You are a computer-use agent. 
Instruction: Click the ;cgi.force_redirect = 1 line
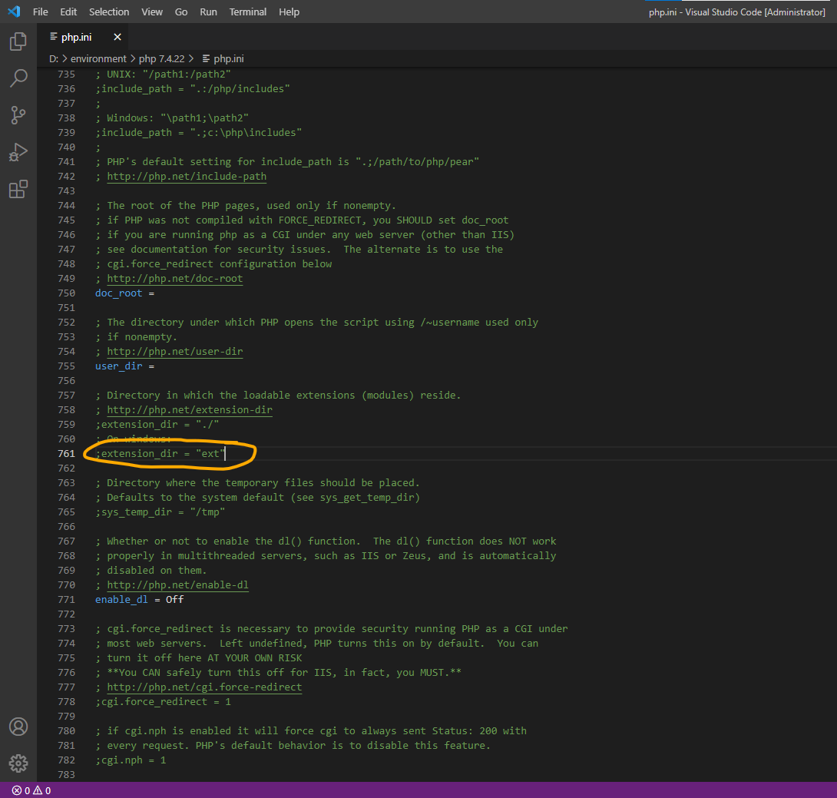(x=163, y=701)
